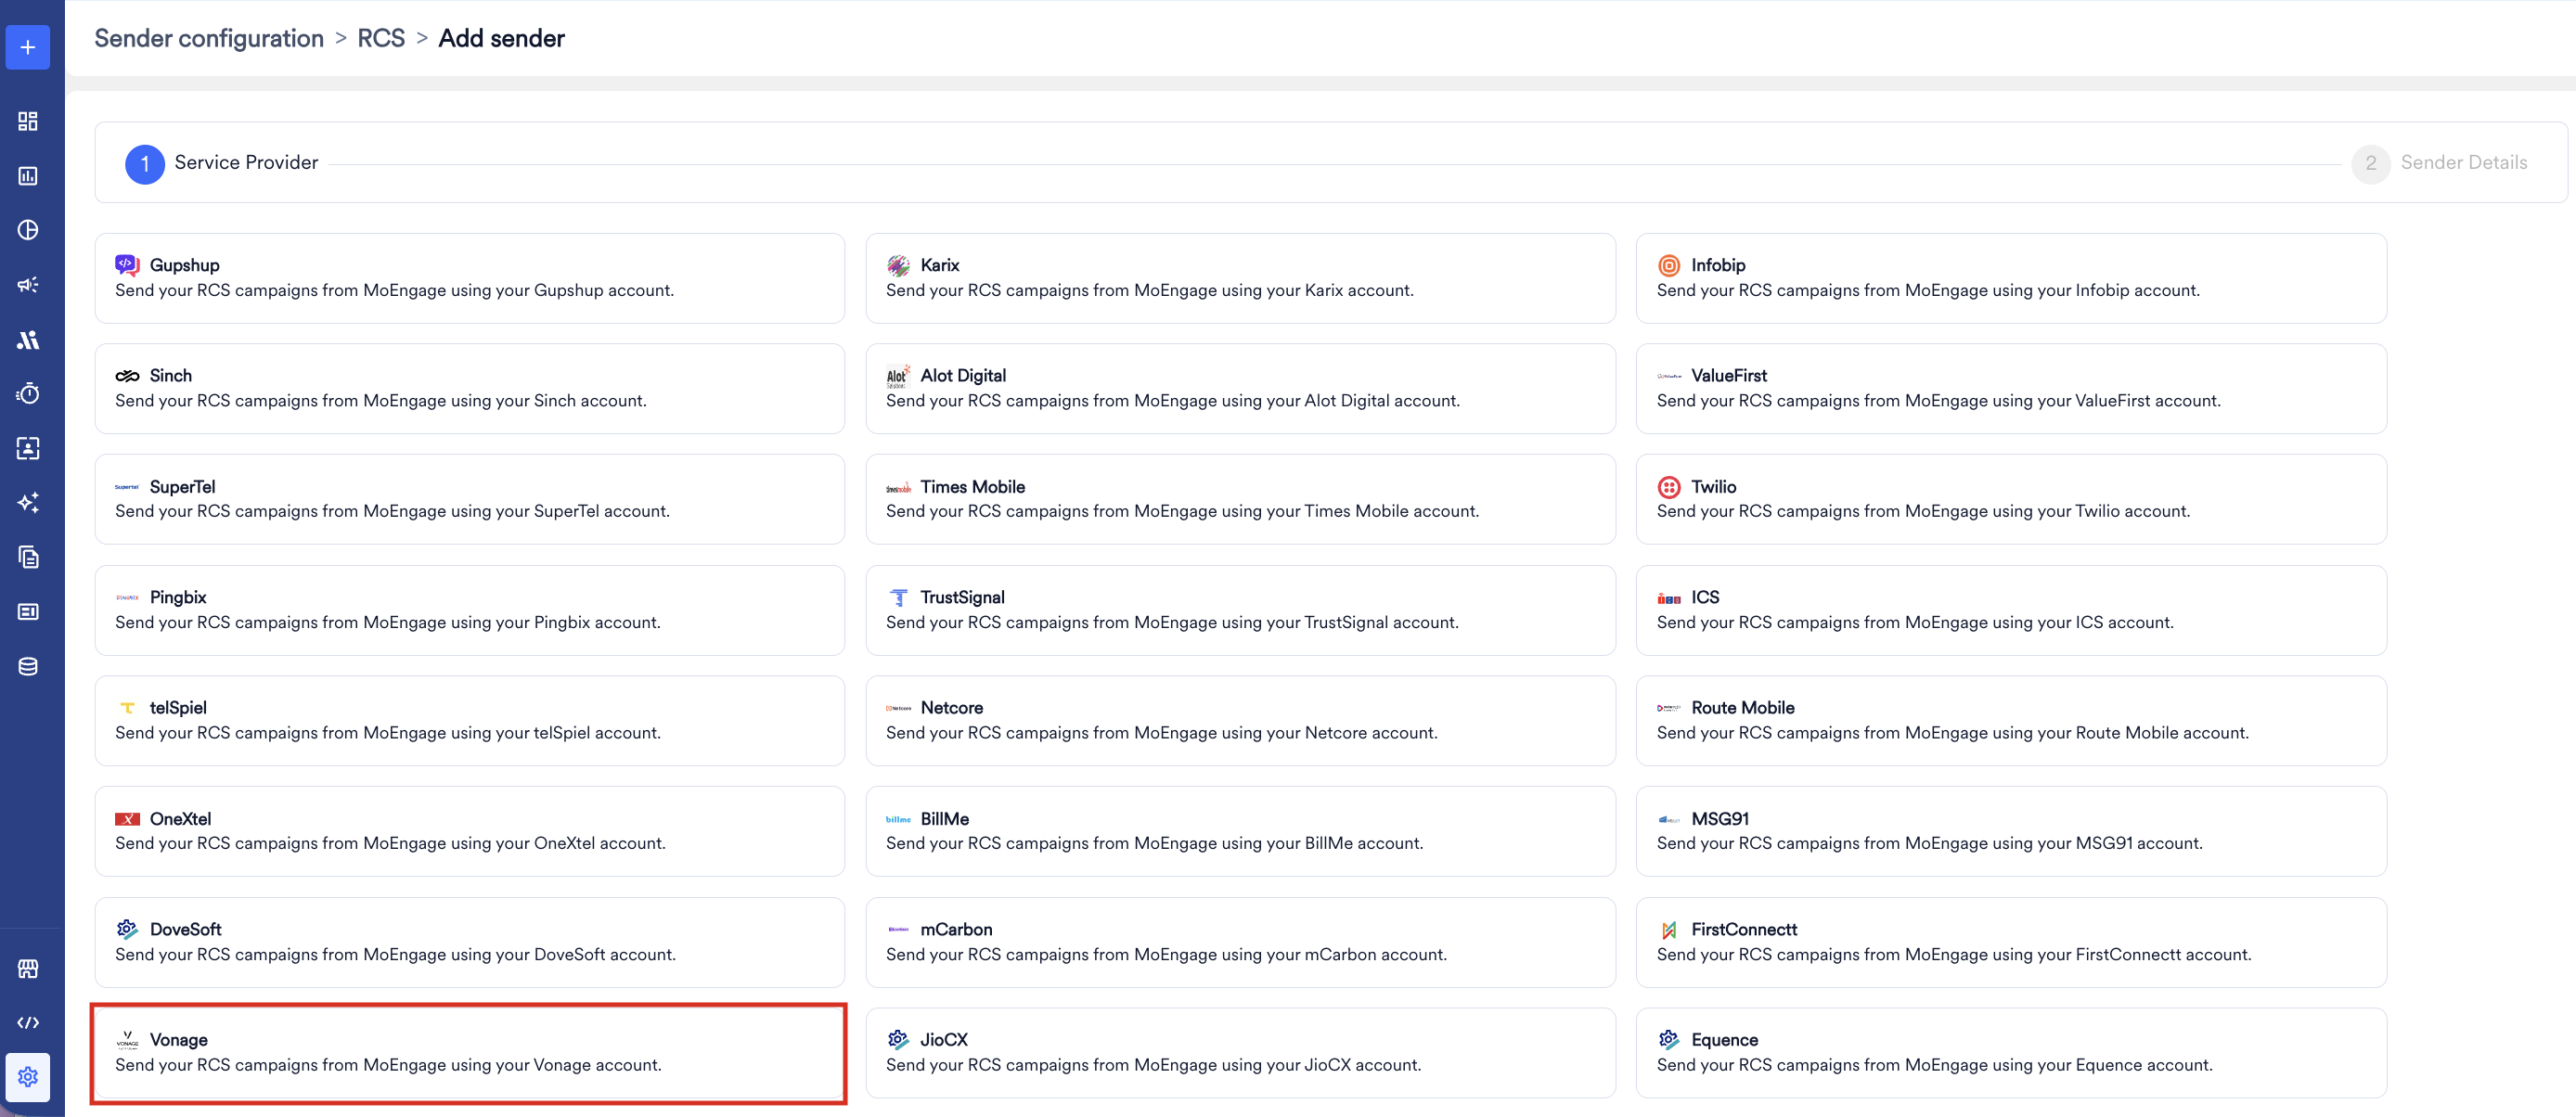
Task: Click the Twilio logo icon
Action: pyautogui.click(x=1669, y=487)
